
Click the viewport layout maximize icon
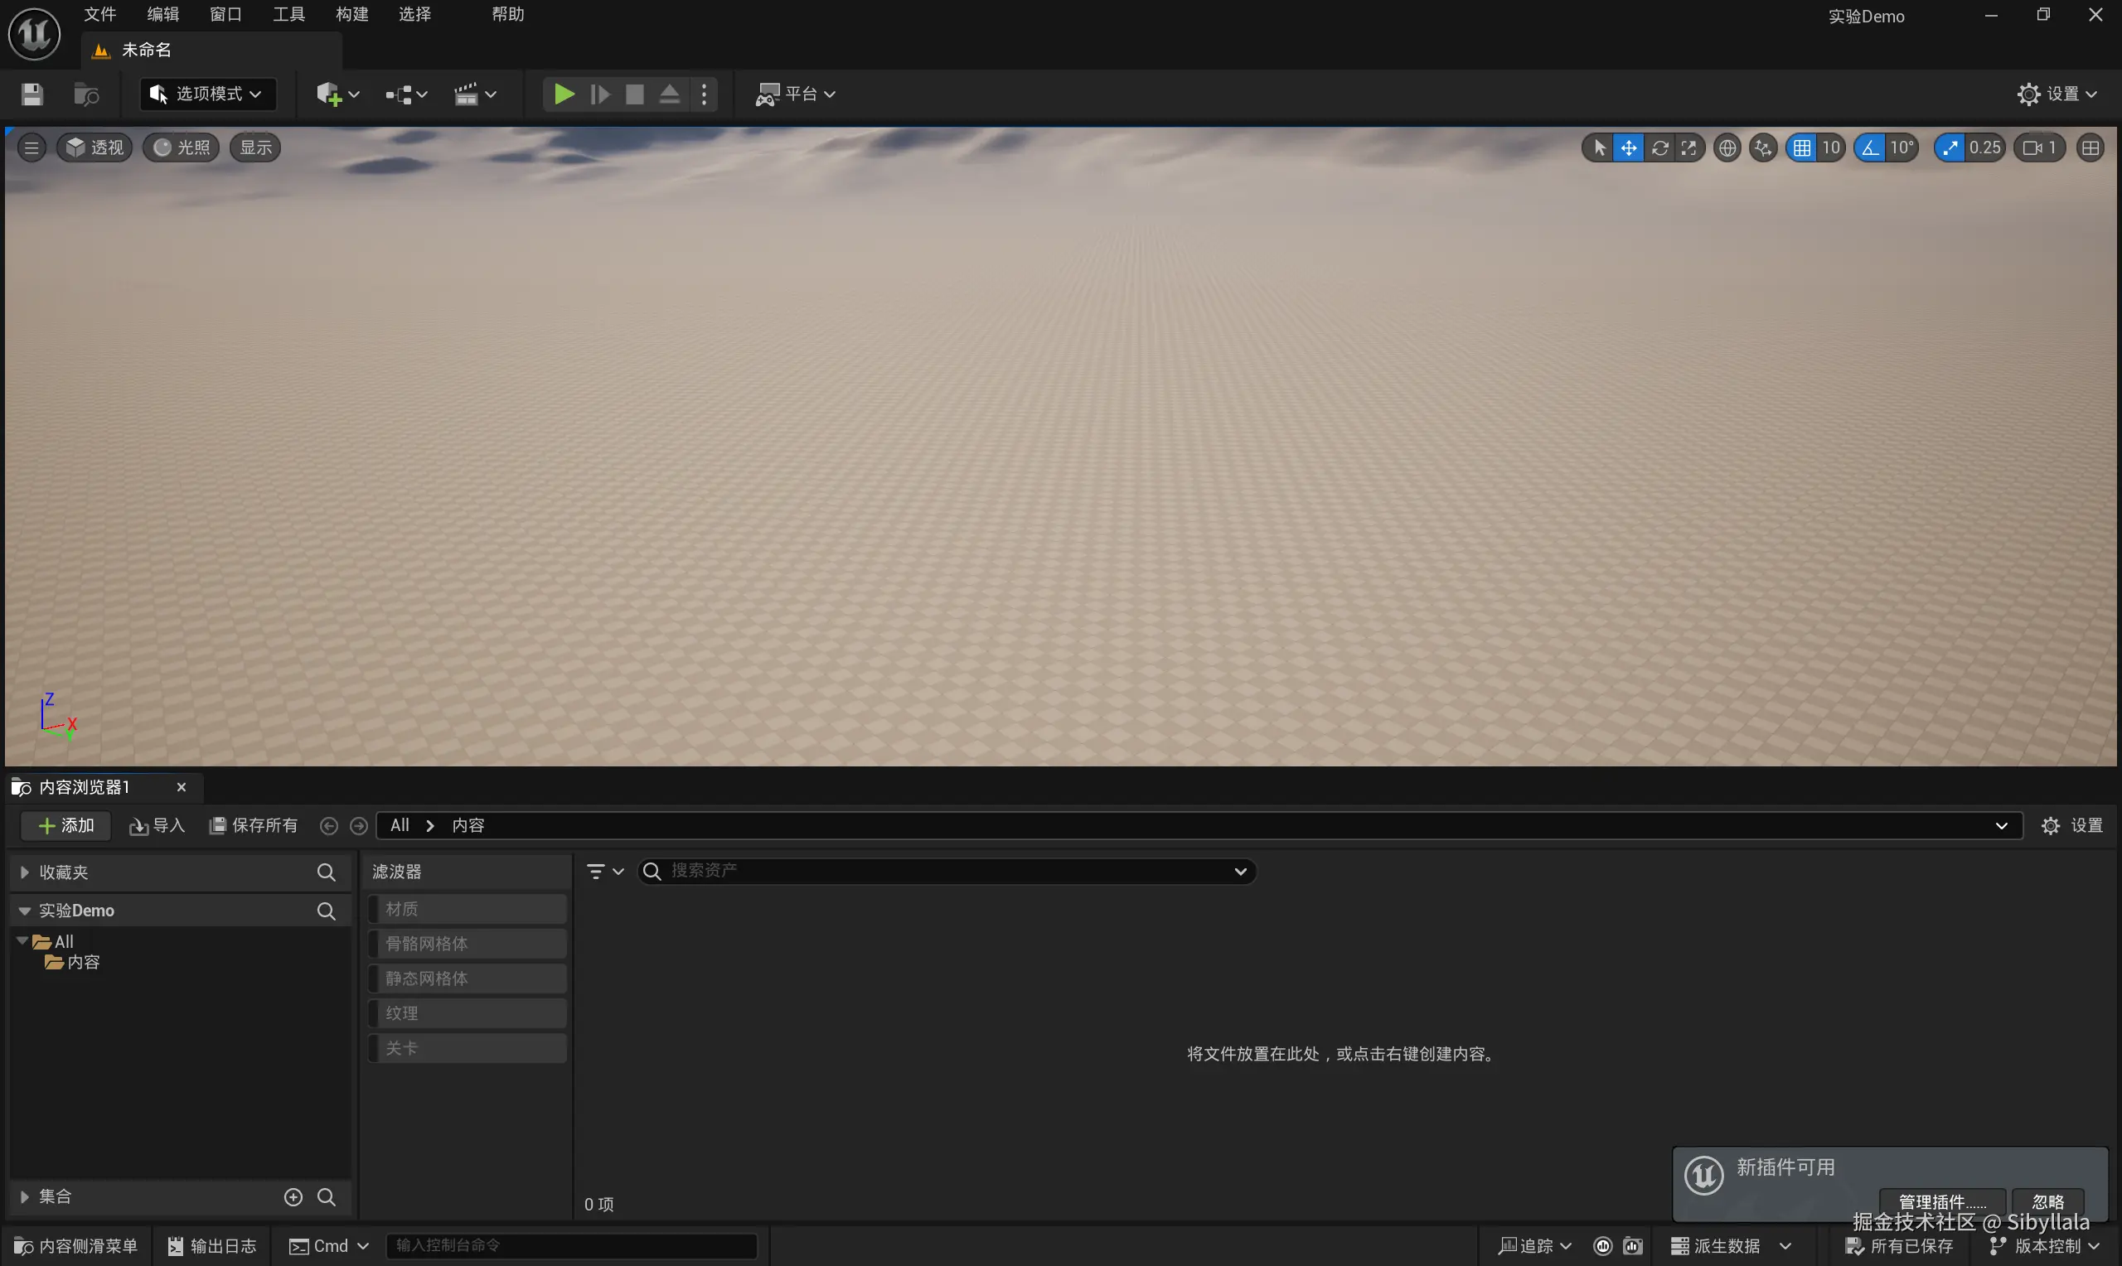point(2090,147)
